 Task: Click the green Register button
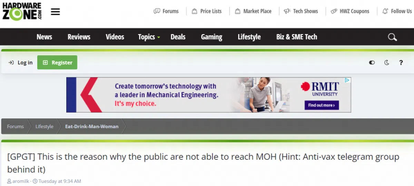(57, 62)
